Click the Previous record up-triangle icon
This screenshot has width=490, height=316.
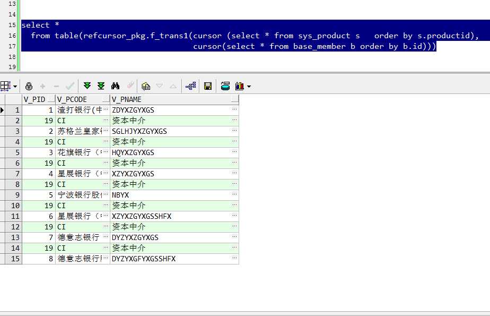coord(173,86)
